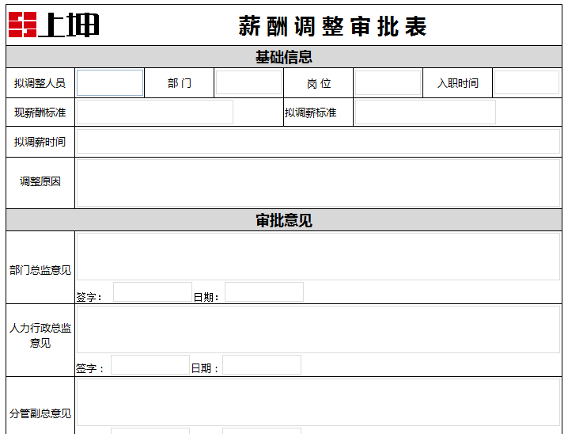Image resolution: width=568 pixels, height=434 pixels.
Task: Click the 调整原因 label
Action: pyautogui.click(x=40, y=181)
